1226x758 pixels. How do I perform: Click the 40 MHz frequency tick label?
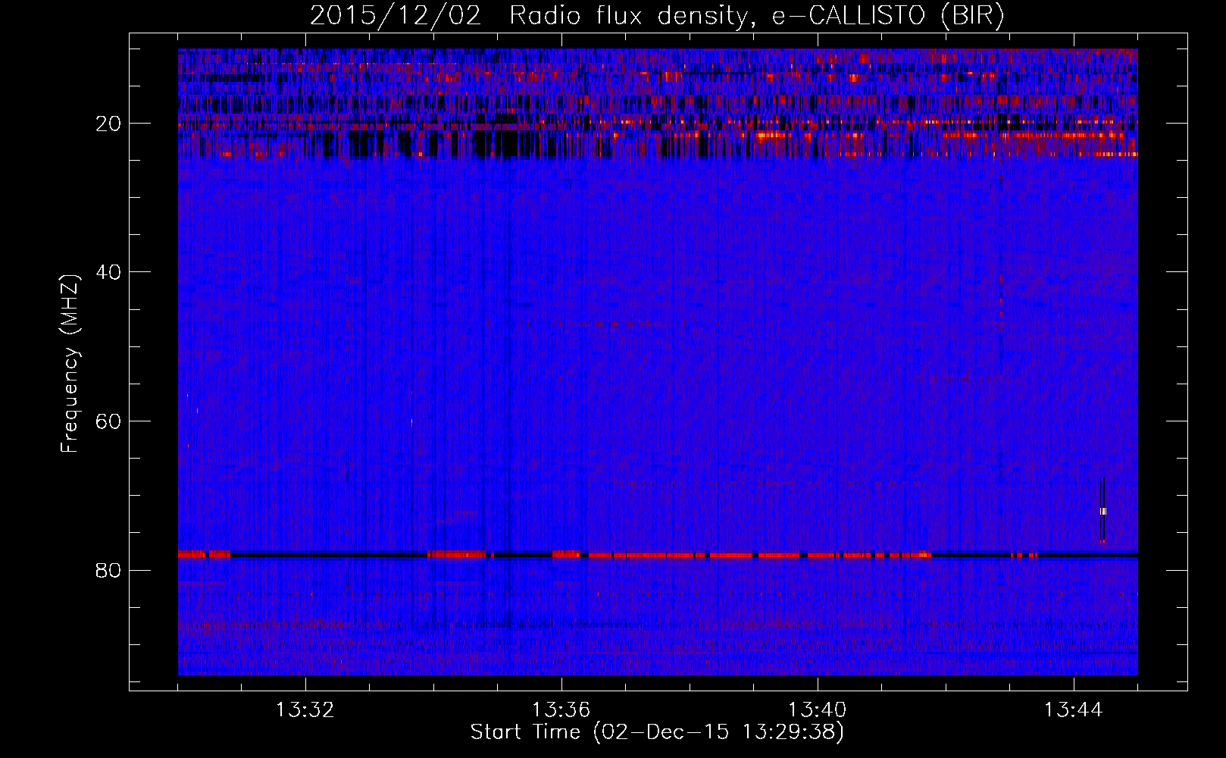click(x=109, y=272)
